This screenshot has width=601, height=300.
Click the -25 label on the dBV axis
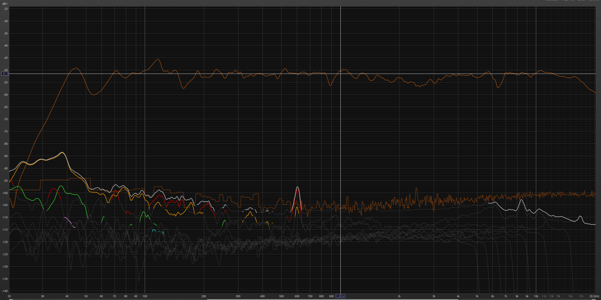pyautogui.click(x=6, y=9)
